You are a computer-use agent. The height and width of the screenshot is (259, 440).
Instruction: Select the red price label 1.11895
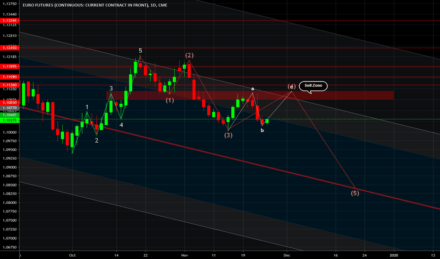[x=10, y=66]
